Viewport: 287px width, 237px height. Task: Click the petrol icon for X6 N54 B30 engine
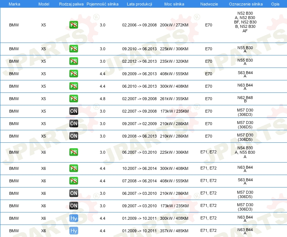tap(73, 152)
